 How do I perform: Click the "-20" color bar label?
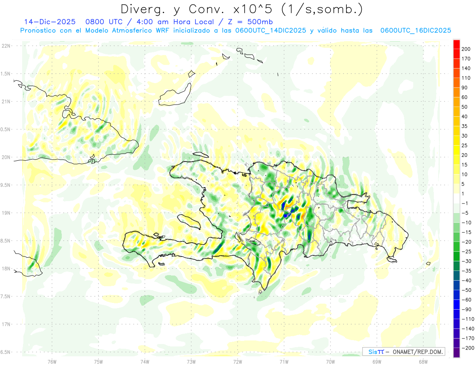(467, 242)
